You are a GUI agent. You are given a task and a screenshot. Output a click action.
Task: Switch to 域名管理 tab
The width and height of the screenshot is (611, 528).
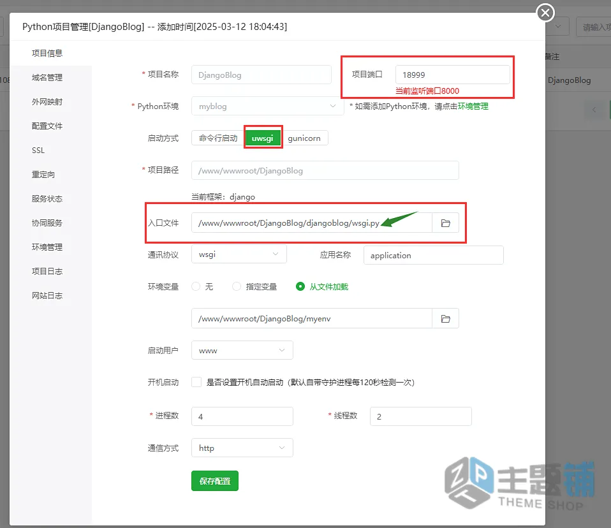tap(47, 78)
